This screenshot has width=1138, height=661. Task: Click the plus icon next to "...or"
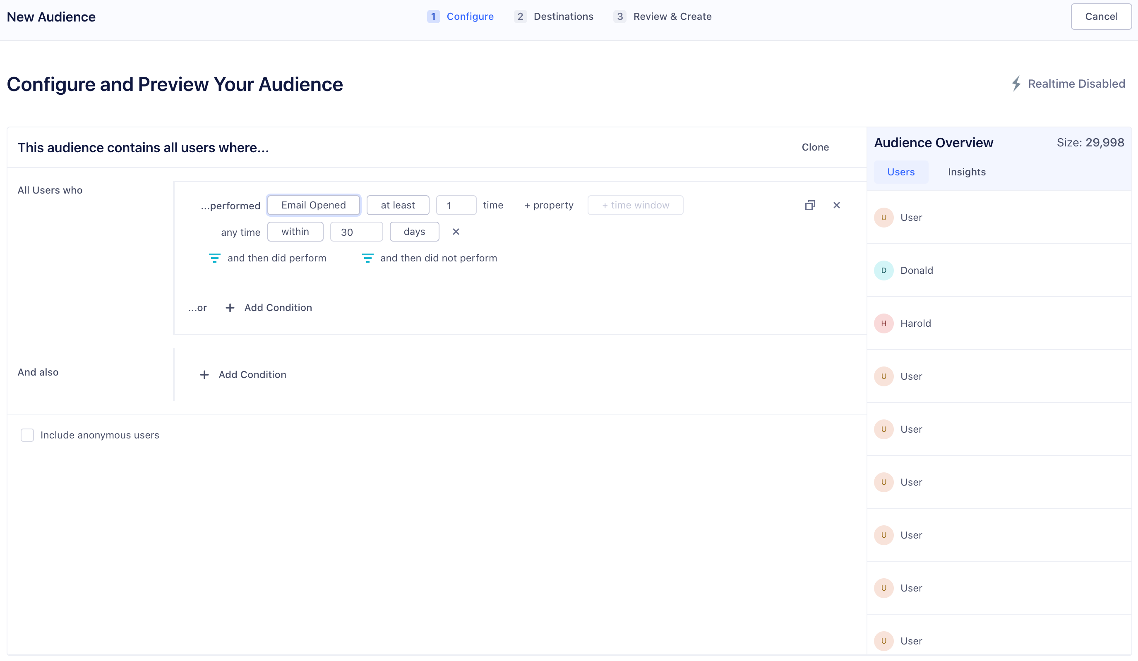230,307
